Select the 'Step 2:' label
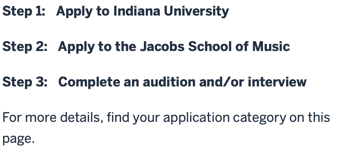The height and width of the screenshot is (149, 337). coord(25,47)
